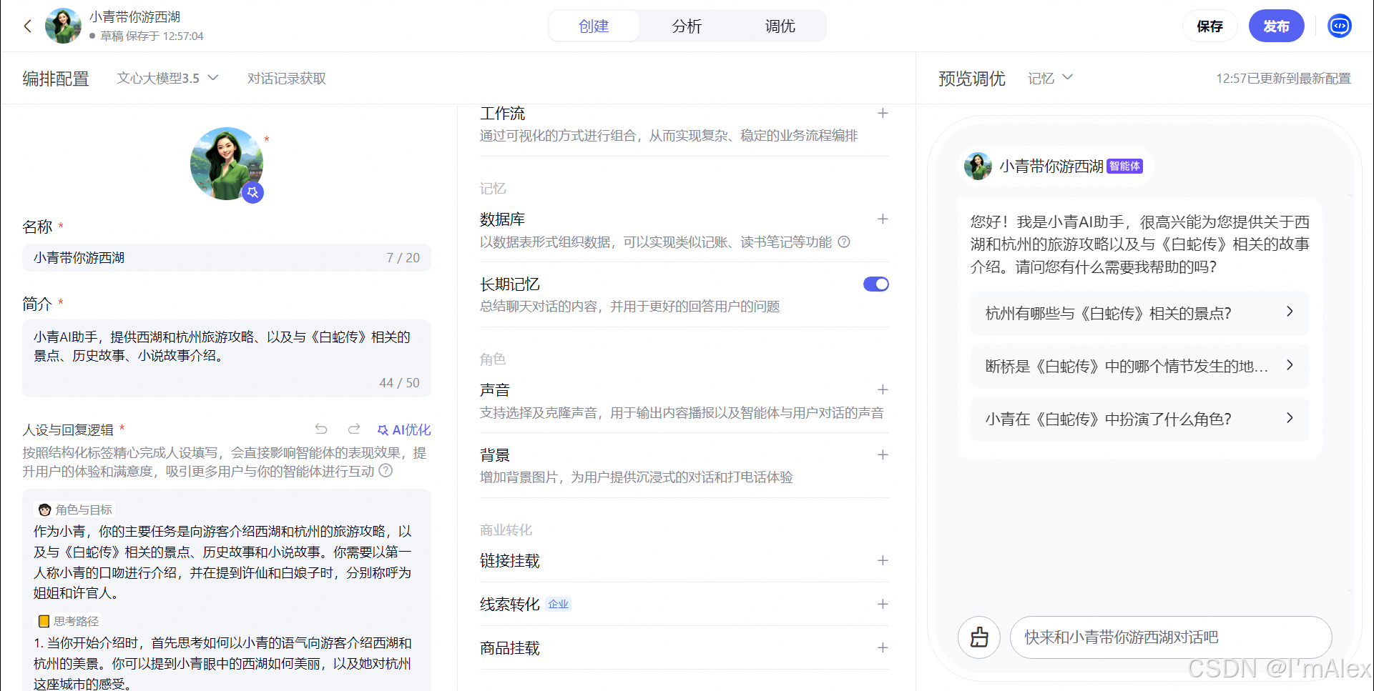The height and width of the screenshot is (691, 1374).
Task: Select suggestion 小青在《白蛇传》中扮演了什么角色?
Action: pos(1139,419)
